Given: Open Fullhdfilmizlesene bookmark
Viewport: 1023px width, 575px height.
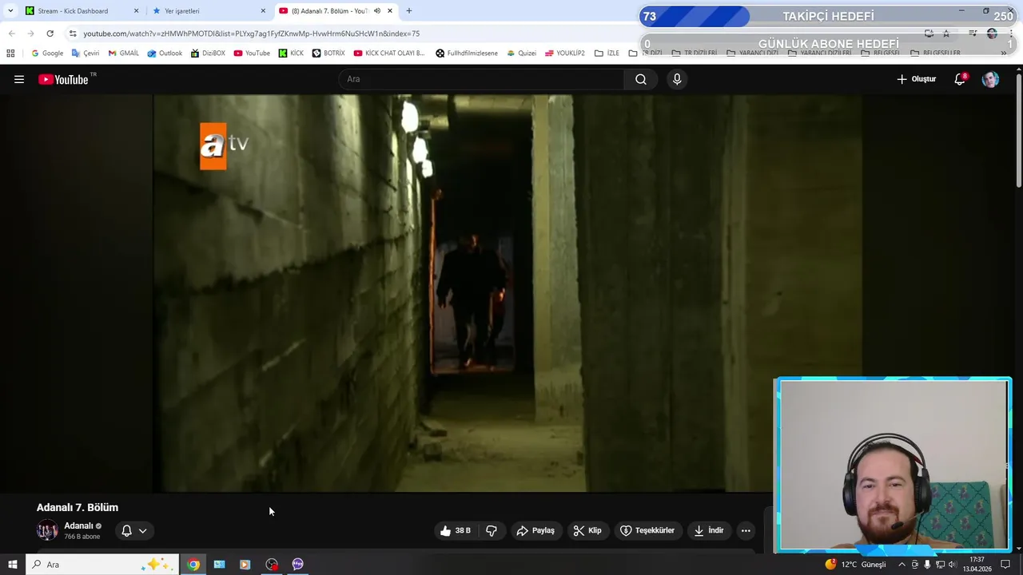Looking at the screenshot, I should [467, 54].
